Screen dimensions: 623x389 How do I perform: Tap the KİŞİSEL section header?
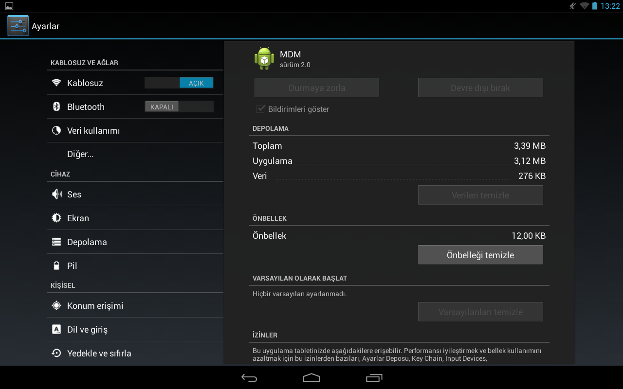point(63,285)
